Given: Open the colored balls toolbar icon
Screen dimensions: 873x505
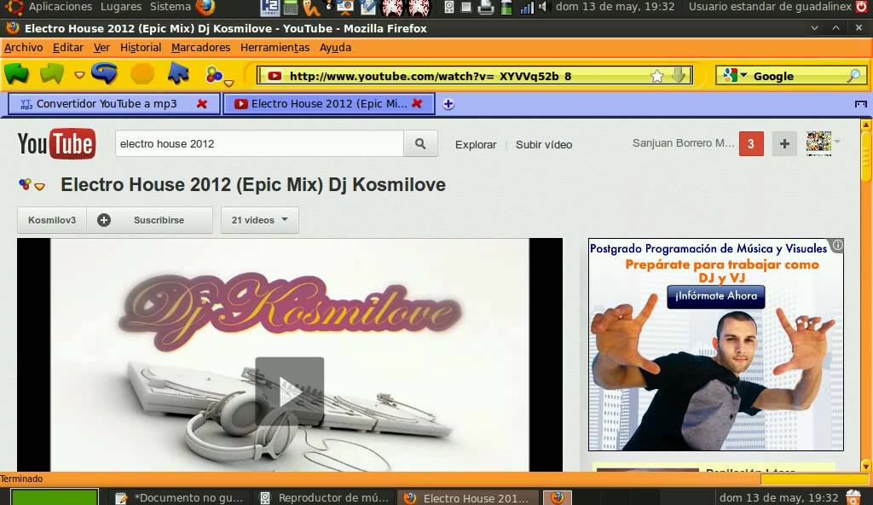Looking at the screenshot, I should 214,74.
